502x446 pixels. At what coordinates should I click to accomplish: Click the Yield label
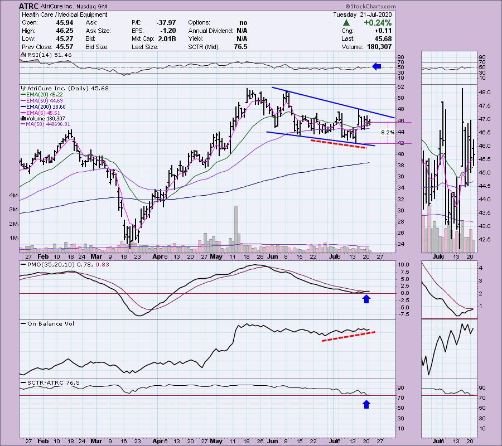point(196,38)
